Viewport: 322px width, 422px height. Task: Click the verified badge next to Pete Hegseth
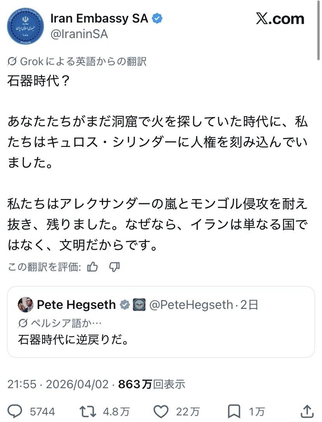pyautogui.click(x=125, y=305)
